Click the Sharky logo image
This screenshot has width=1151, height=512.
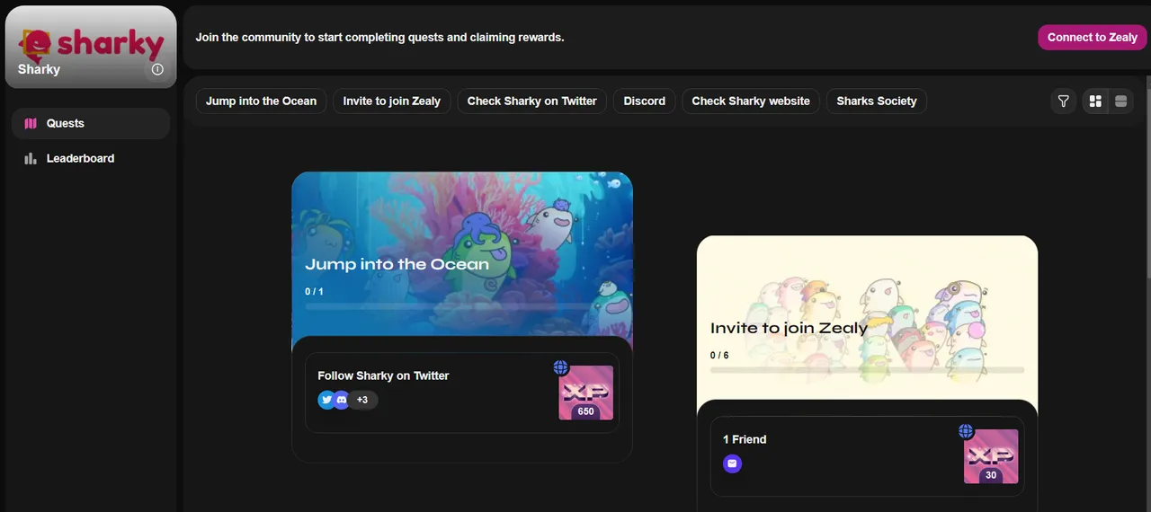point(91,45)
